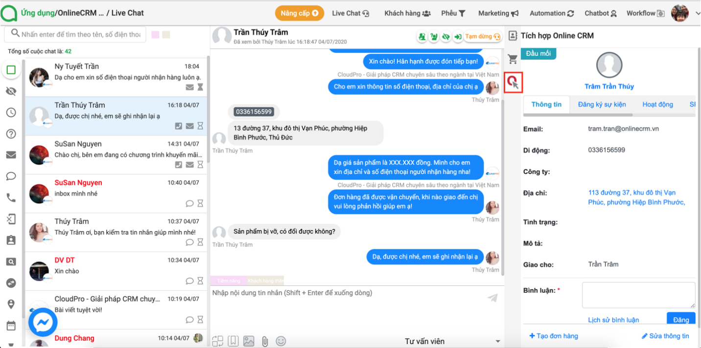Click the pink color swatch near search box
The height and width of the screenshot is (348, 701).
click(x=155, y=35)
